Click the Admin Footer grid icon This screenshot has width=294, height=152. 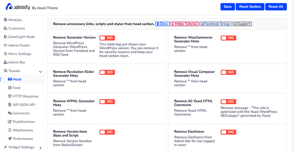5,45
